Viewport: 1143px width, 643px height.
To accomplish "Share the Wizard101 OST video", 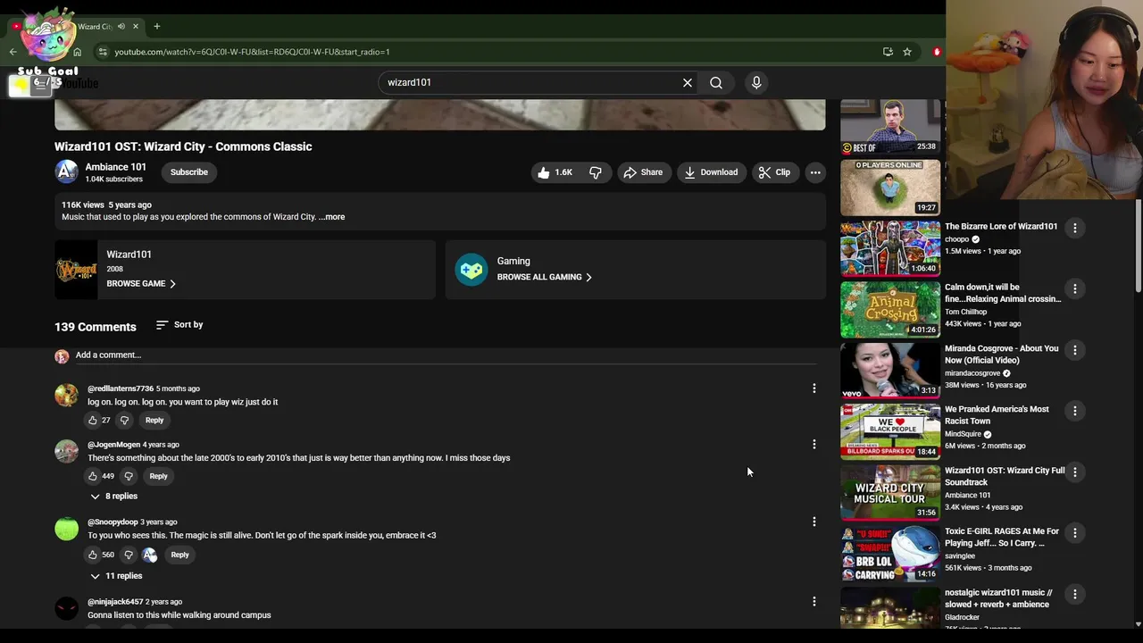I will (x=643, y=172).
